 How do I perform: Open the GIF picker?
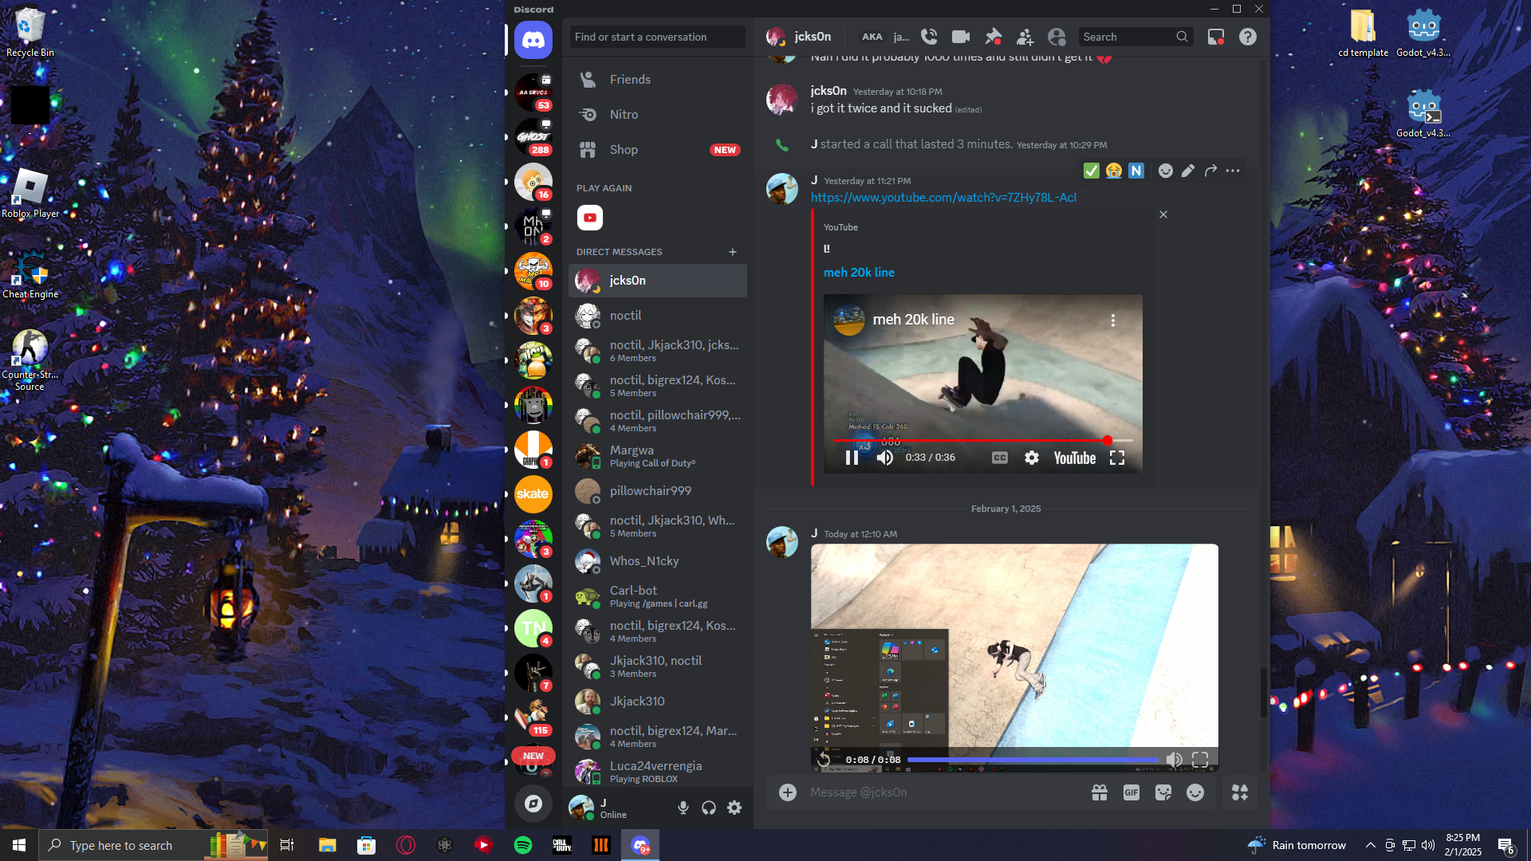click(x=1132, y=792)
